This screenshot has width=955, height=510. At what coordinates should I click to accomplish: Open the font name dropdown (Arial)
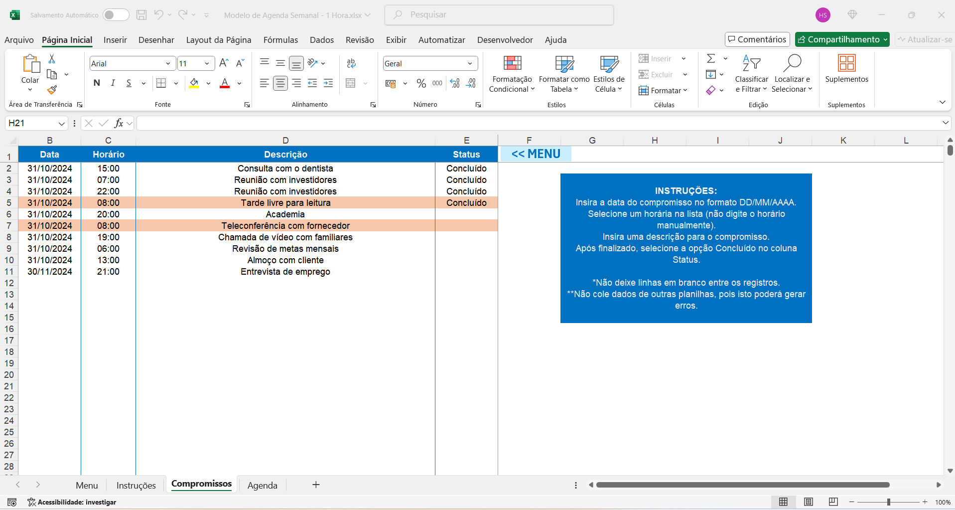coord(168,63)
